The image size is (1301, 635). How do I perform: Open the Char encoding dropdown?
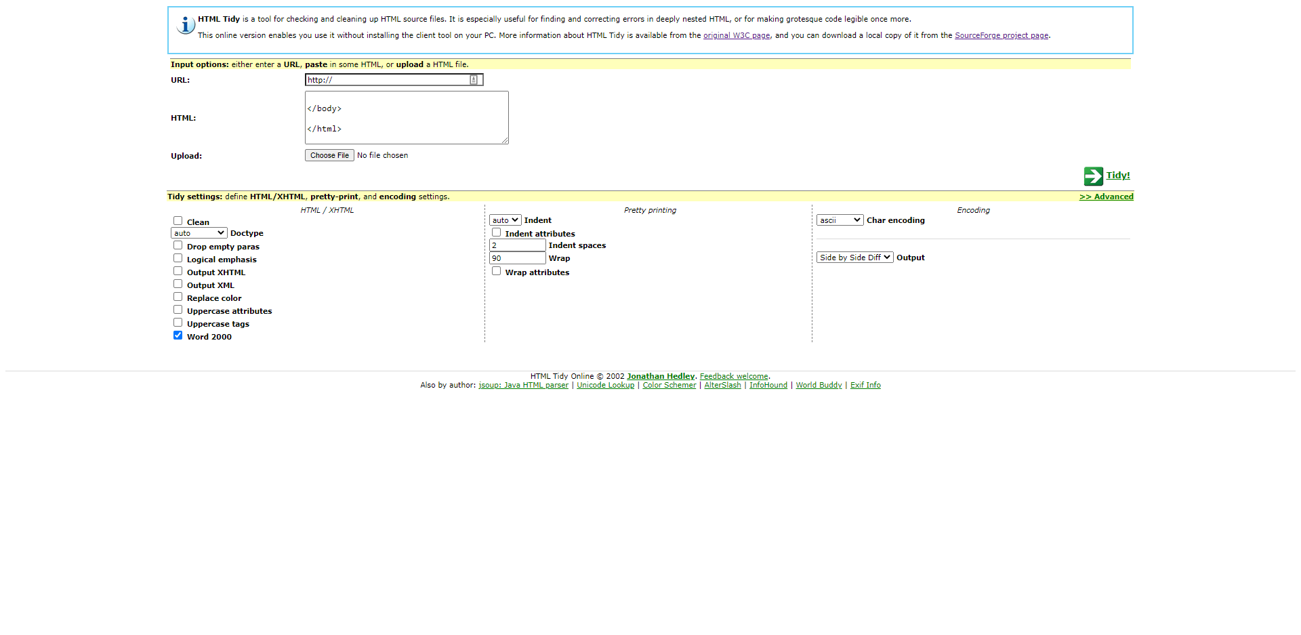pyautogui.click(x=840, y=220)
